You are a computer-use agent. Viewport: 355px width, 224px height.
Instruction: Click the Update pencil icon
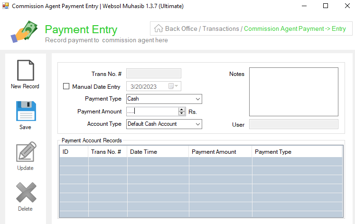click(x=26, y=151)
